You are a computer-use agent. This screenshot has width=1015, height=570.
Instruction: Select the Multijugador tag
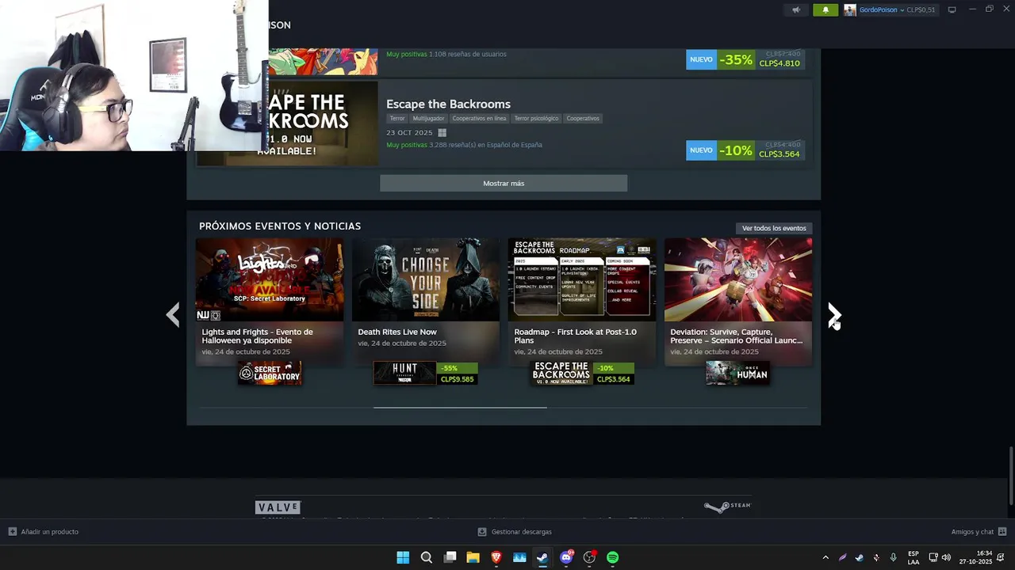pos(428,118)
